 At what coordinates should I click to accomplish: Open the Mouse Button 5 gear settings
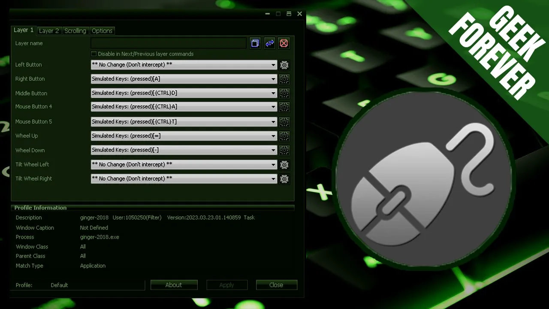[284, 122]
